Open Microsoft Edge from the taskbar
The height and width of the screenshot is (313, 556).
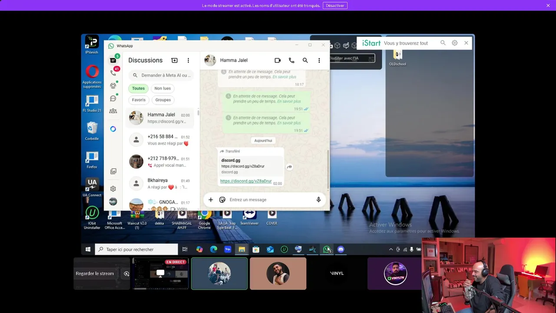click(x=214, y=250)
